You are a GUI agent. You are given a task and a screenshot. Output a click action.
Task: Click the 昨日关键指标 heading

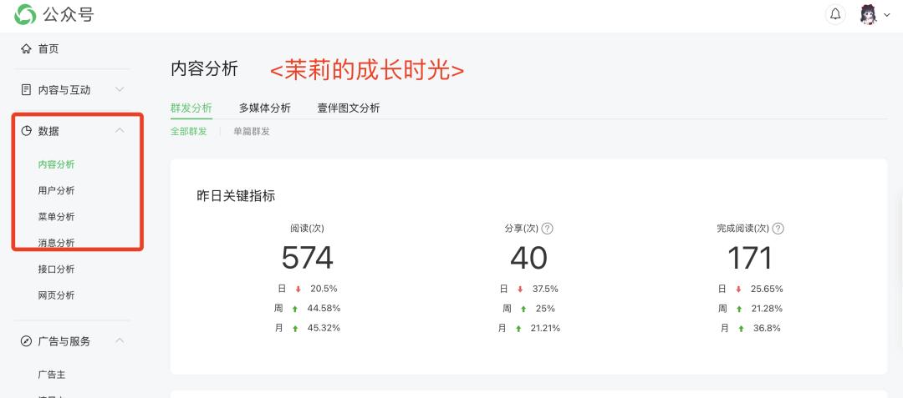236,196
